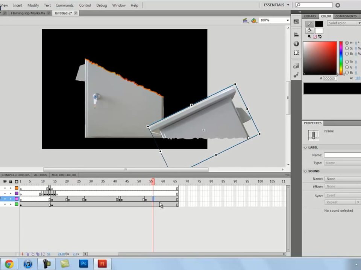Open the Solid color type dropdown
This screenshot has height=270, width=361.
click(x=344, y=23)
